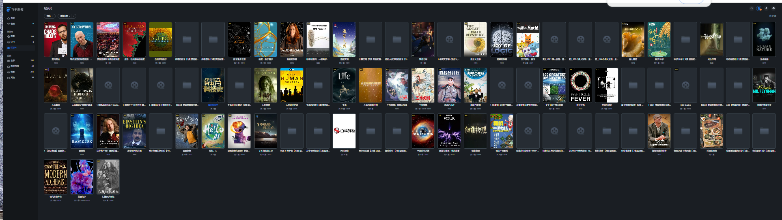Open the Hawking poster
Screen dimensions: 782x220
pos(82,131)
